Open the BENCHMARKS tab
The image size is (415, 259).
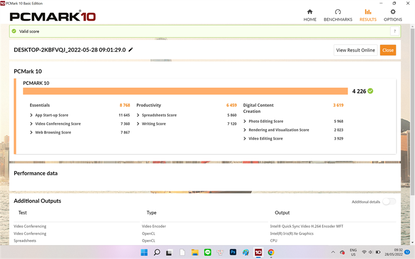[x=338, y=16]
